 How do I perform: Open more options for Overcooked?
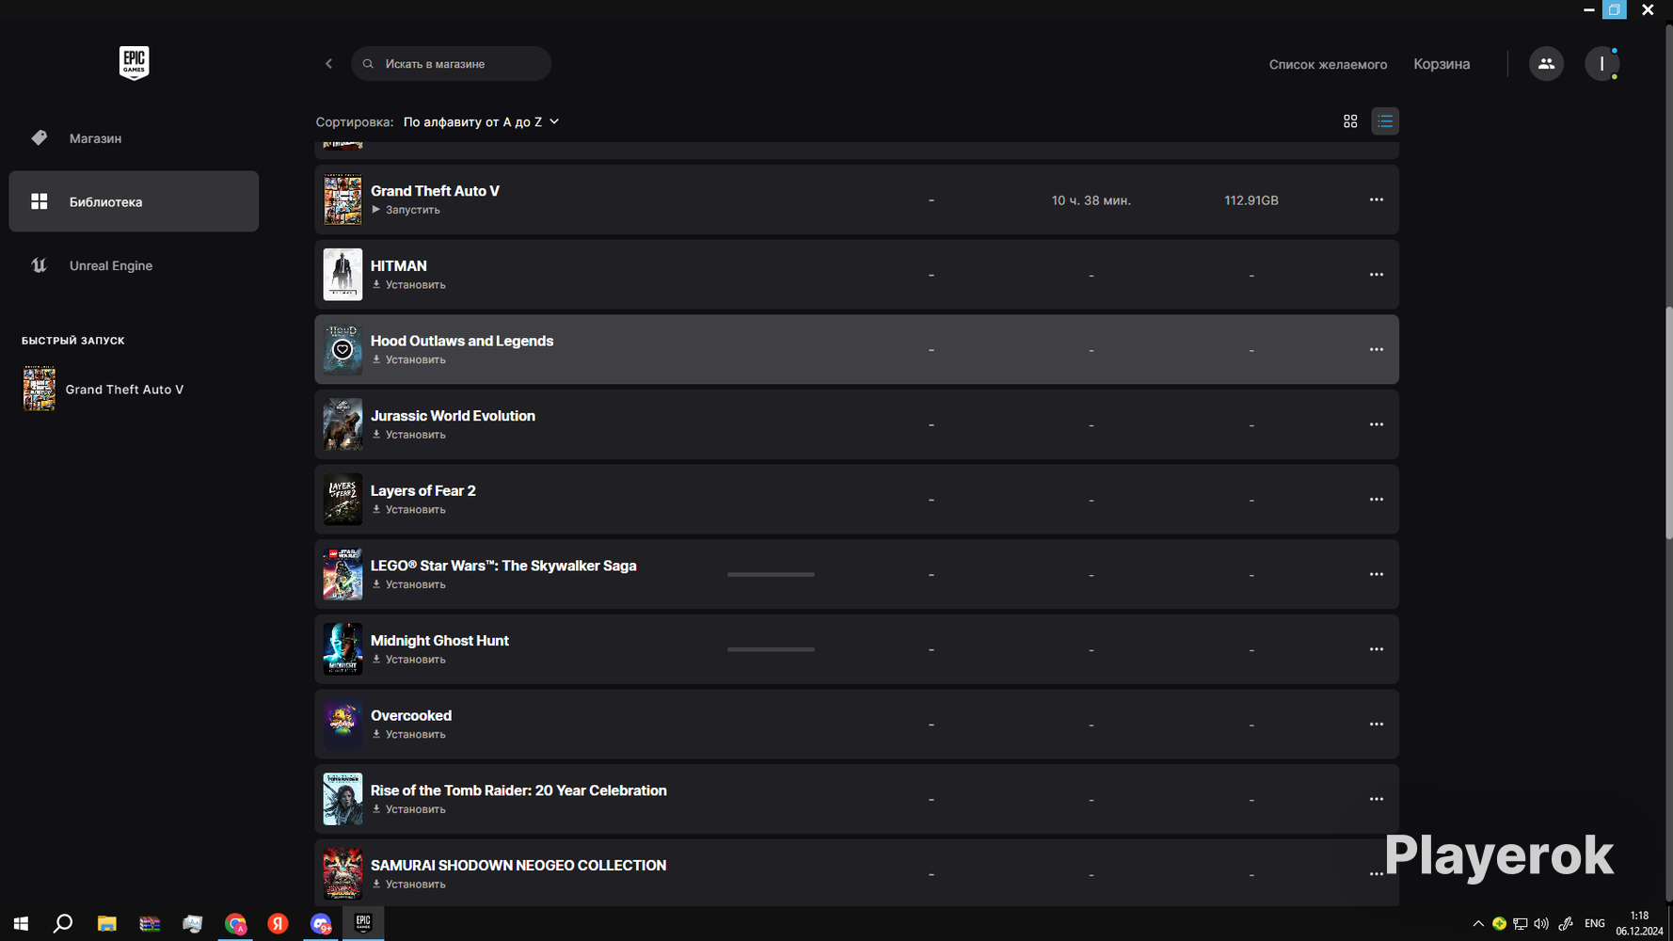coord(1377,725)
